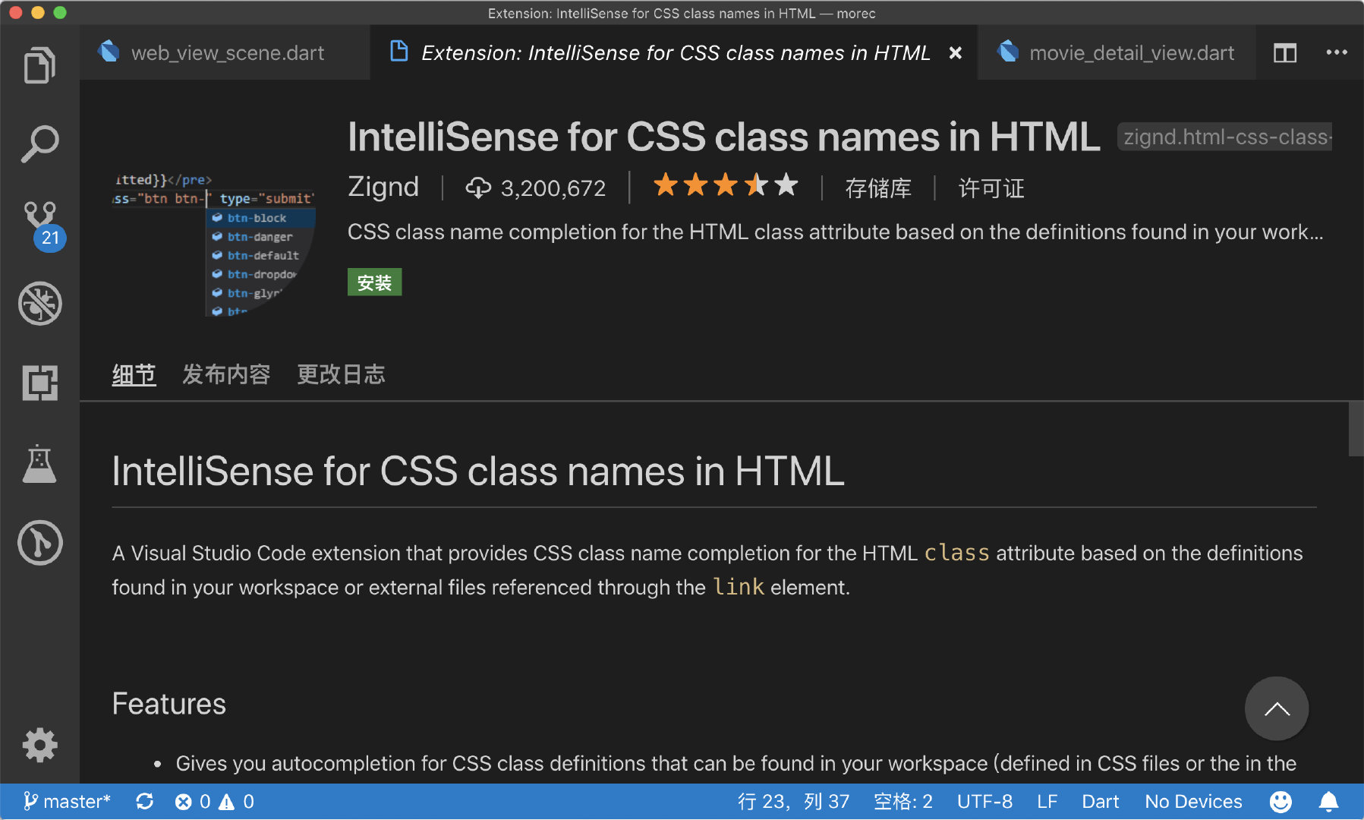Close the IntelliSense extension tab
The width and height of the screenshot is (1364, 820).
956,53
